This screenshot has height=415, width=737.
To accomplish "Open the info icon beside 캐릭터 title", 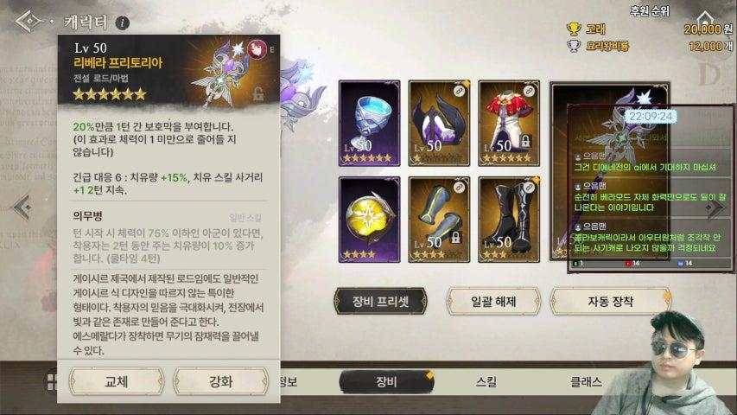I will point(122,22).
